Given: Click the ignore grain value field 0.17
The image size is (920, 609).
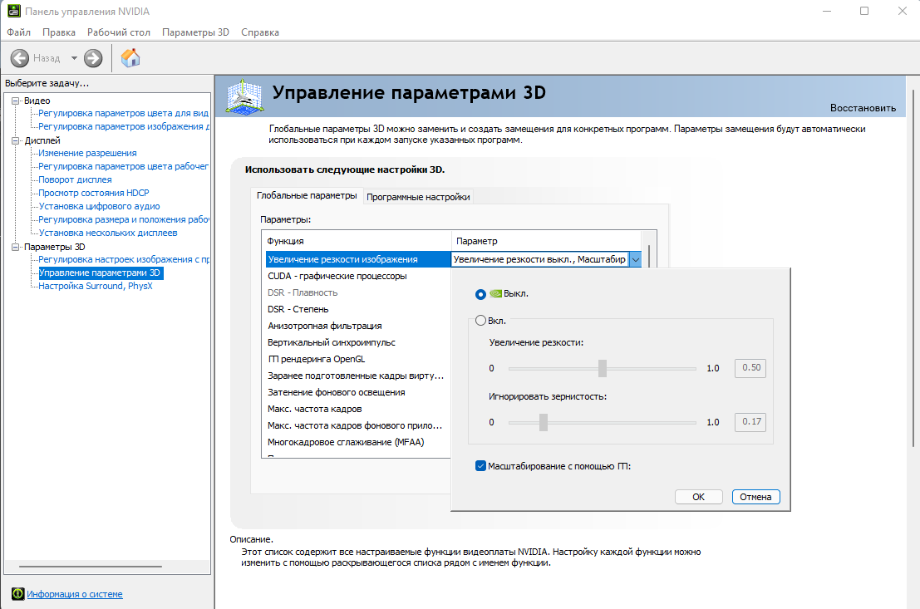Looking at the screenshot, I should (750, 422).
